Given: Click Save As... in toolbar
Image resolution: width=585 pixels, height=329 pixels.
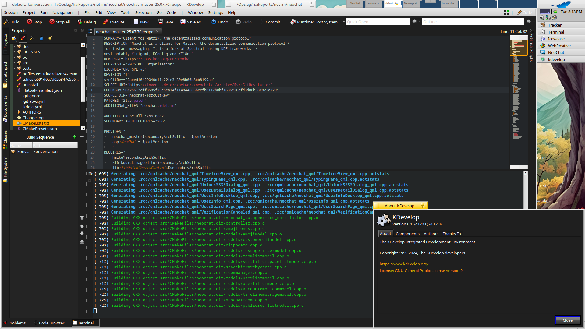Looking at the screenshot, I should tap(192, 22).
